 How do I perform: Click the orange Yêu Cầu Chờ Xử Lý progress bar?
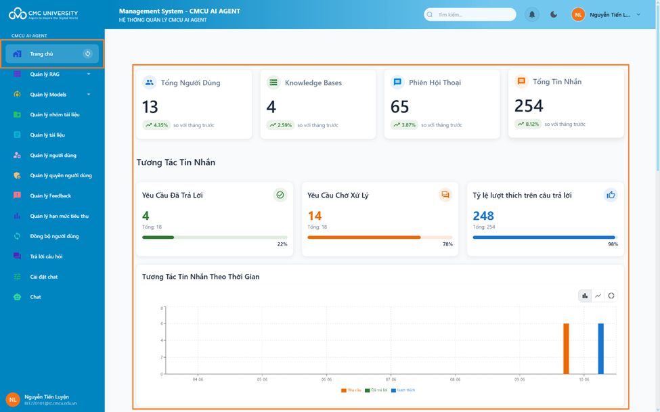click(364, 237)
